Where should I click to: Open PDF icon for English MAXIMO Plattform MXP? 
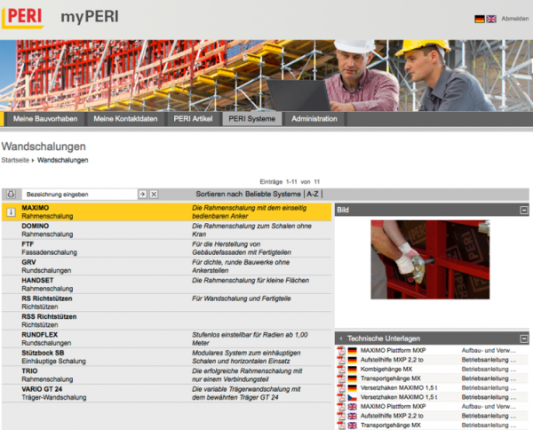341,407
